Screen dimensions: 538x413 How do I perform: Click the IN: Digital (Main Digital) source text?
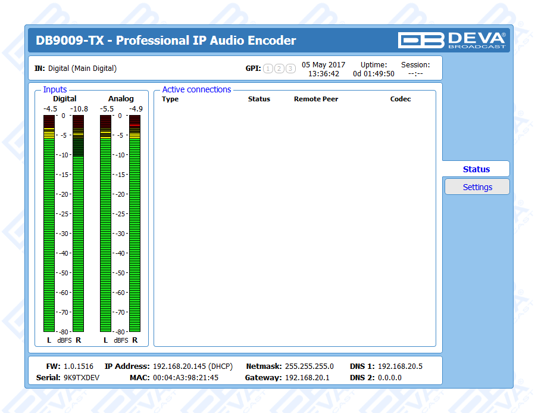(76, 69)
